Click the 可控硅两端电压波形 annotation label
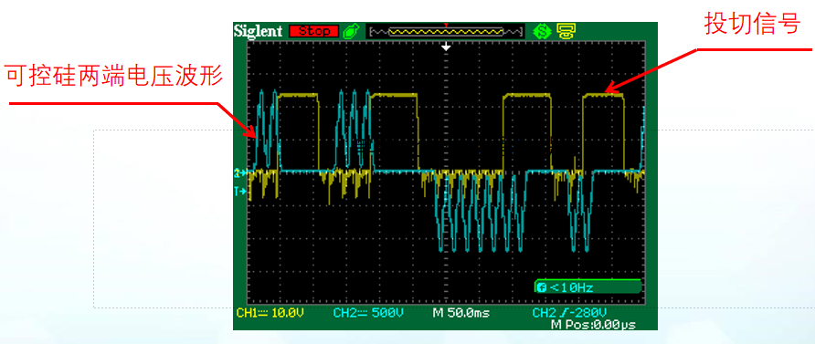 (114, 76)
